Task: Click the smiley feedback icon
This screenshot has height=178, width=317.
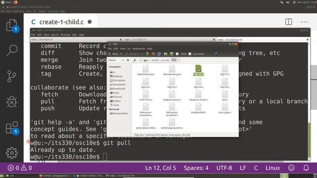Action: click(291, 168)
